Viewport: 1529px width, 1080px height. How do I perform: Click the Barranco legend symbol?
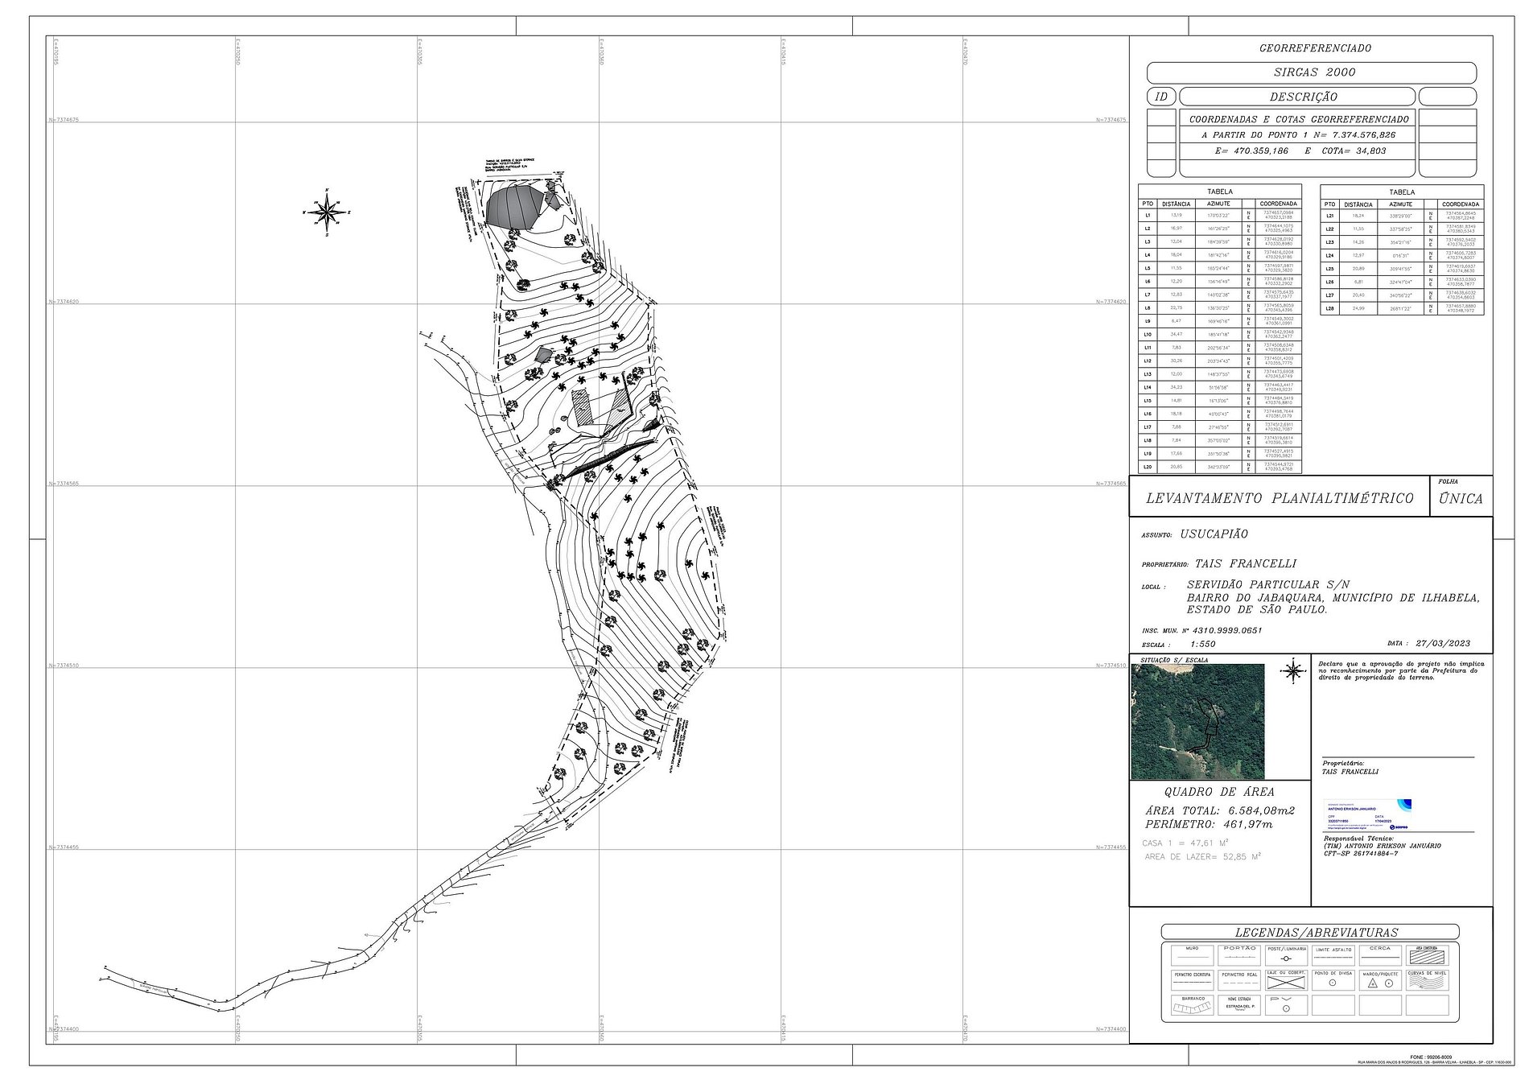coord(1193,1008)
